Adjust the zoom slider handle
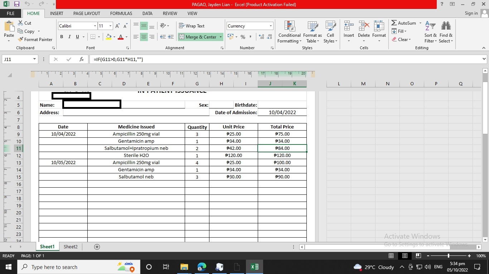 point(449,256)
